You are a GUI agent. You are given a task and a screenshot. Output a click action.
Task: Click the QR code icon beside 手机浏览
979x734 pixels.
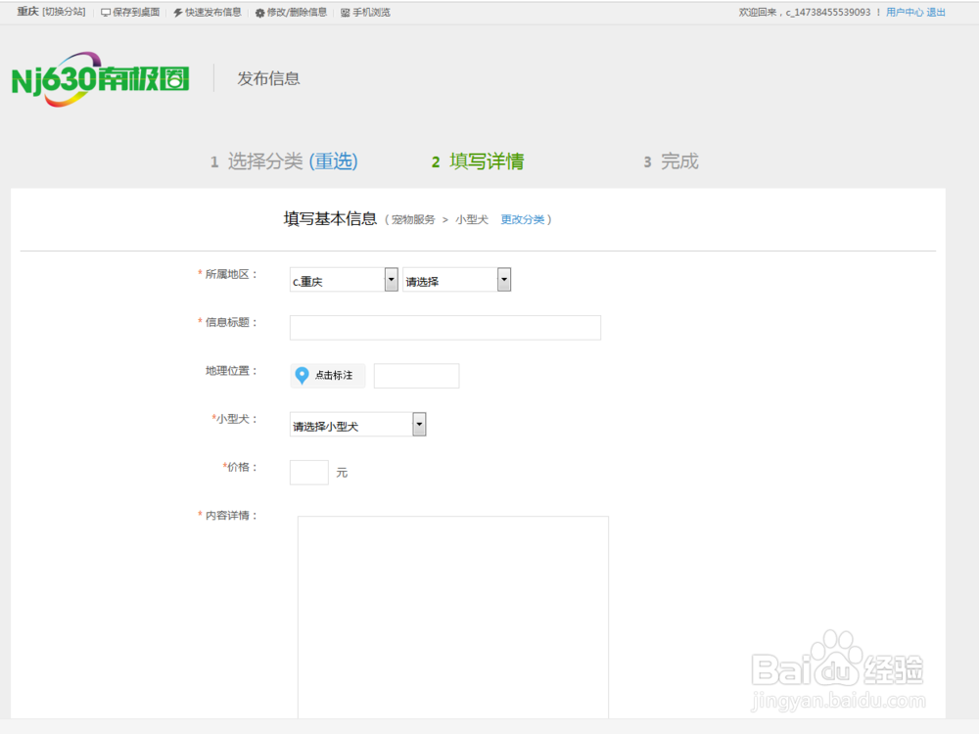point(346,13)
